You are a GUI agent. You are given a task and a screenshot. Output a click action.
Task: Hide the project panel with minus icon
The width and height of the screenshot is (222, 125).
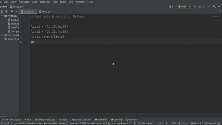pyautogui.click(x=17, y=11)
